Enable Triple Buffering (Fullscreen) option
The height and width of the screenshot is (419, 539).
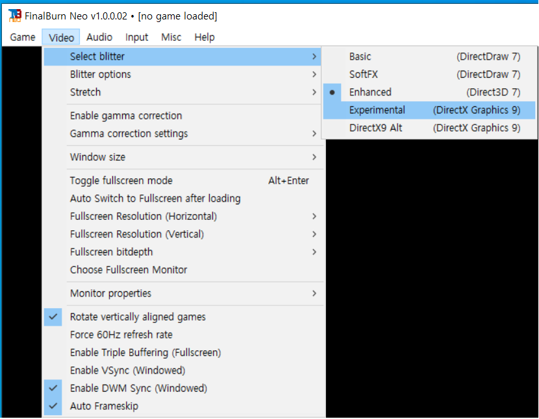182,353
